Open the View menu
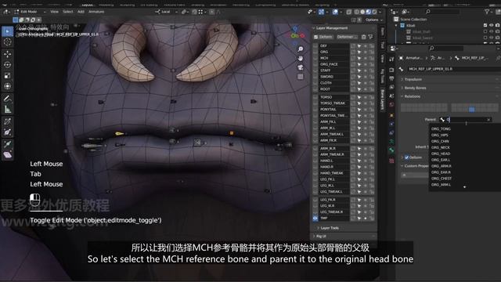The image size is (501, 282). [54, 12]
